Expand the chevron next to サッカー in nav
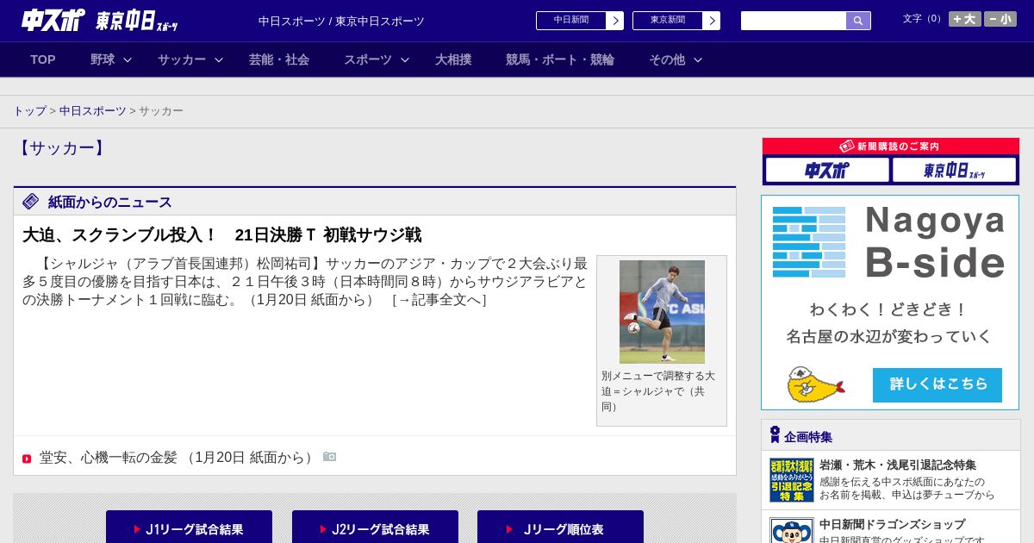The height and width of the screenshot is (543, 1034). click(219, 59)
